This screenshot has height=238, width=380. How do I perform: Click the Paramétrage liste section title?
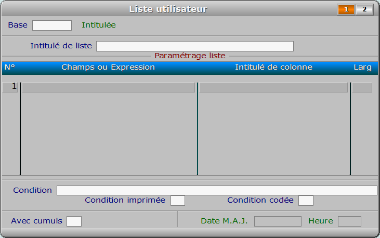(x=190, y=56)
